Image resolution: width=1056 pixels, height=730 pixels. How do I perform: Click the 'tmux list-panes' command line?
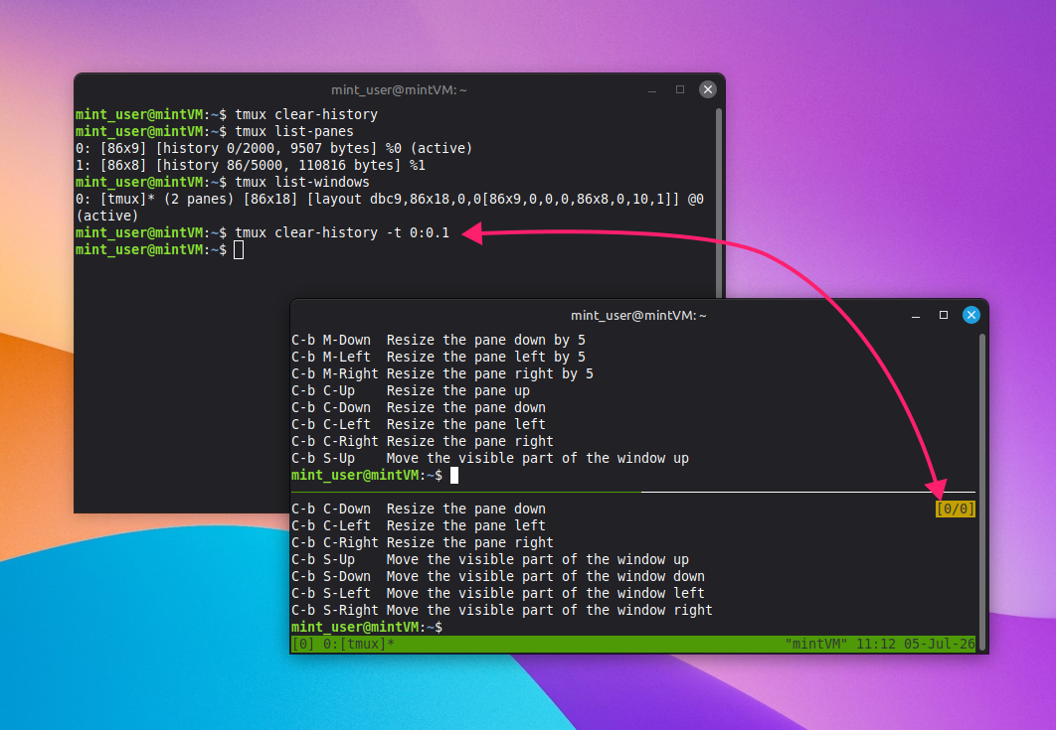293,131
